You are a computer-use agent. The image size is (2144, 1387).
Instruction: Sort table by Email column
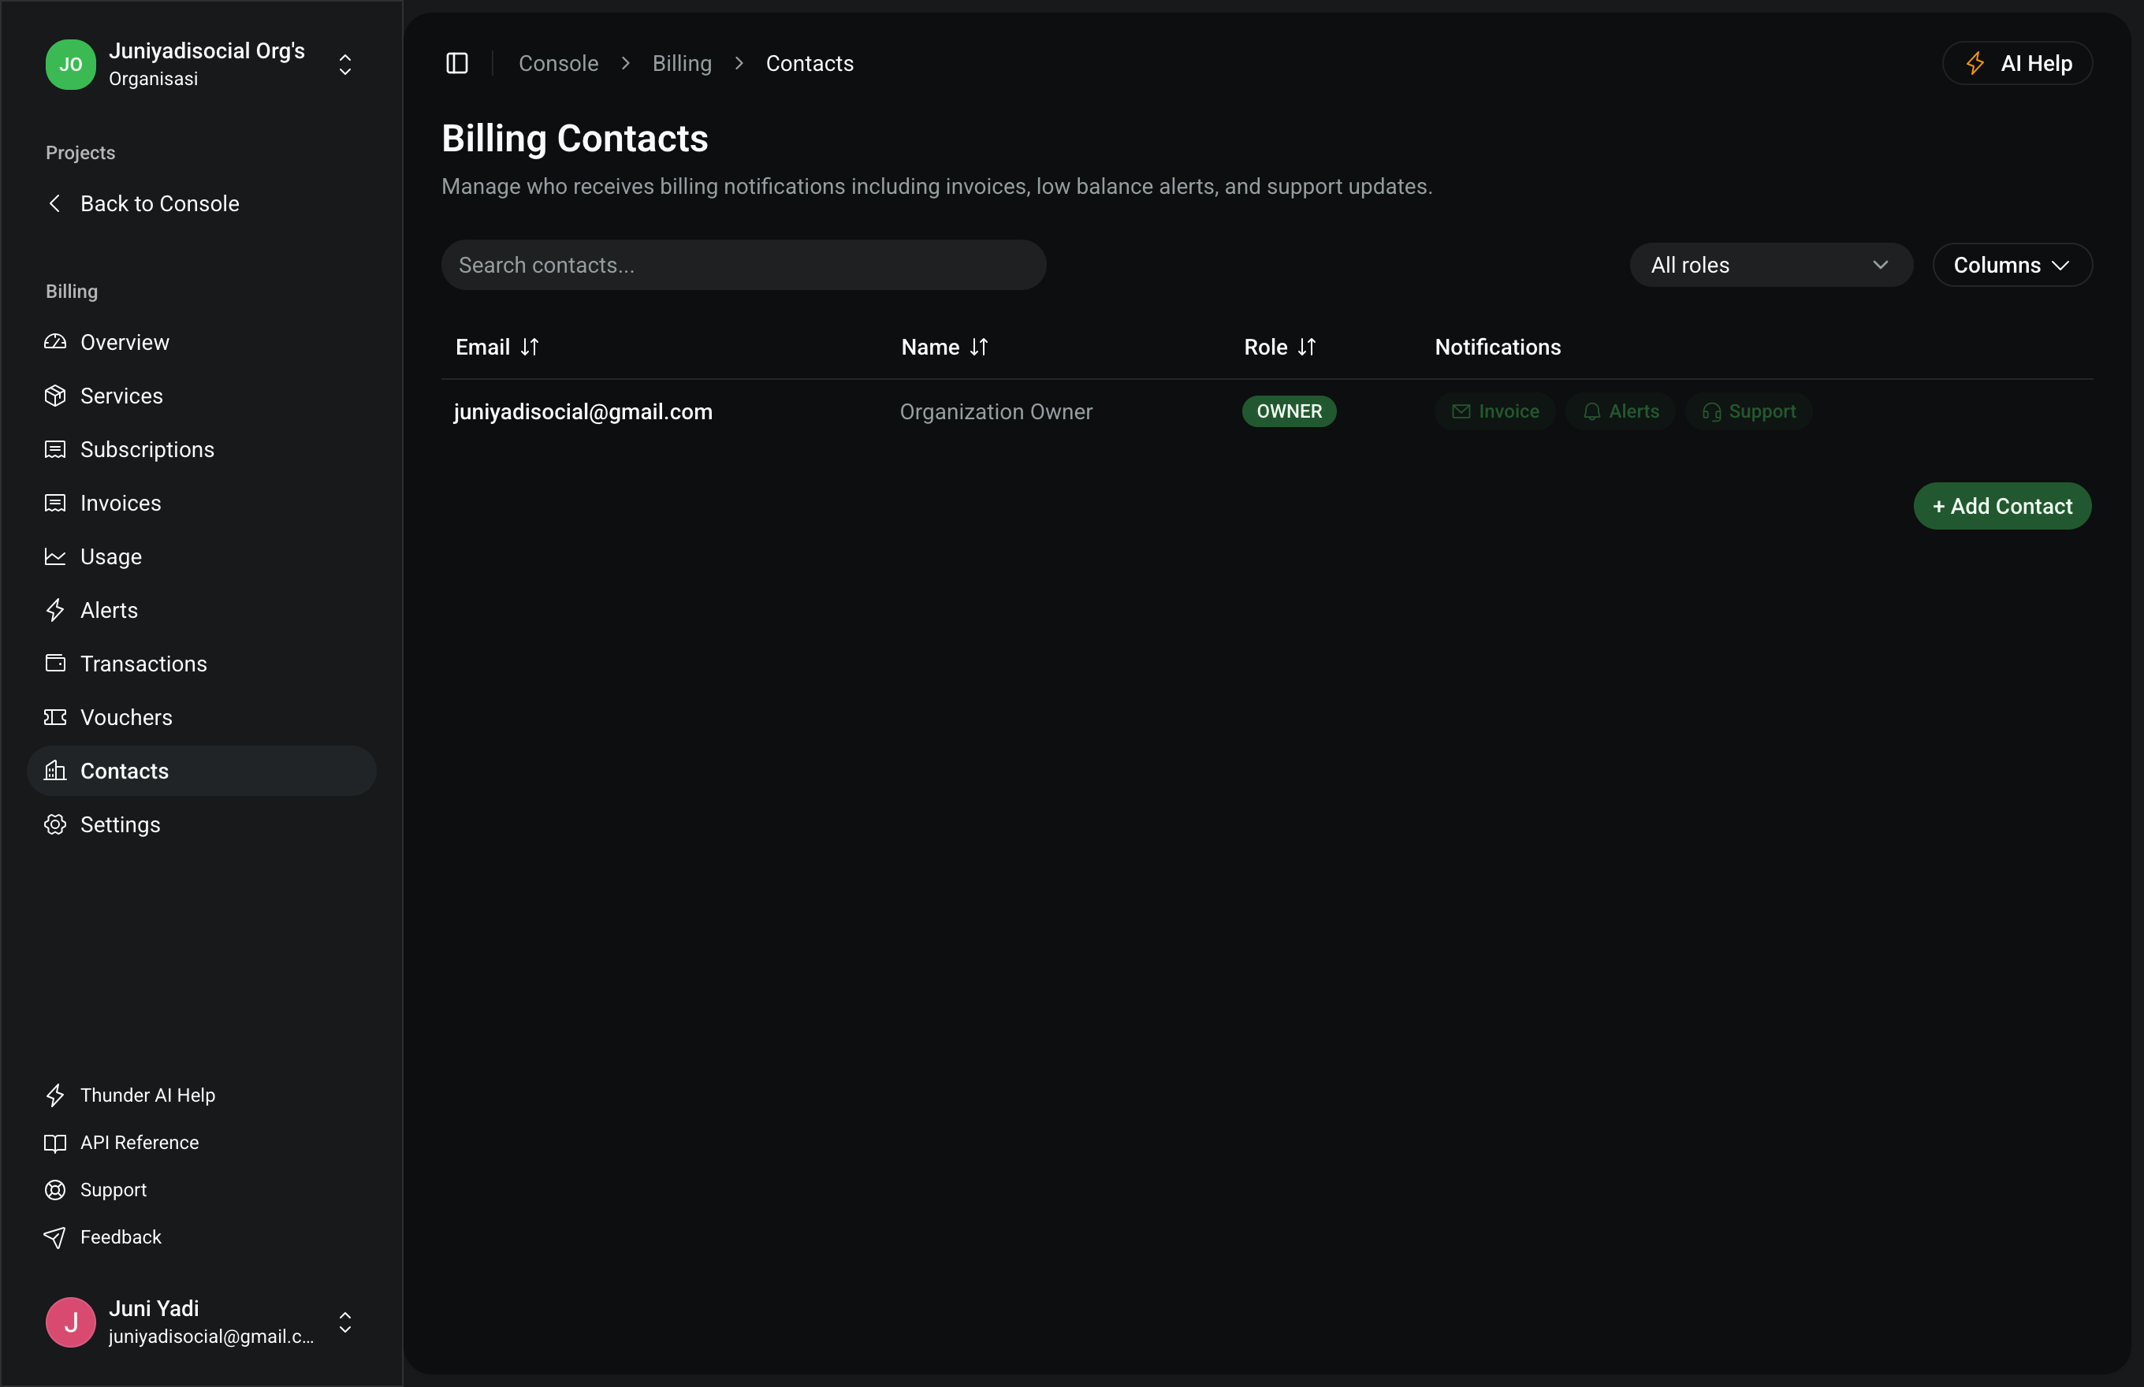(497, 347)
